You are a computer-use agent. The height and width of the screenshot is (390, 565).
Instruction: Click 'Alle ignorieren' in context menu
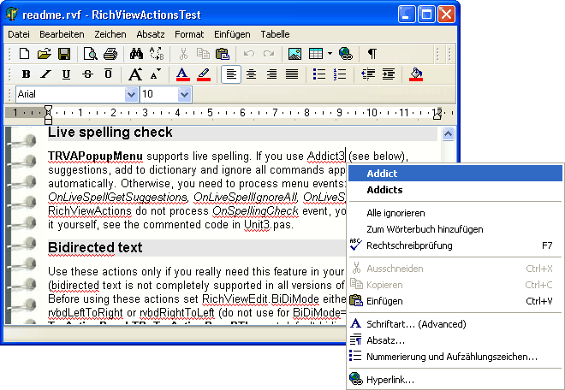pyautogui.click(x=395, y=212)
